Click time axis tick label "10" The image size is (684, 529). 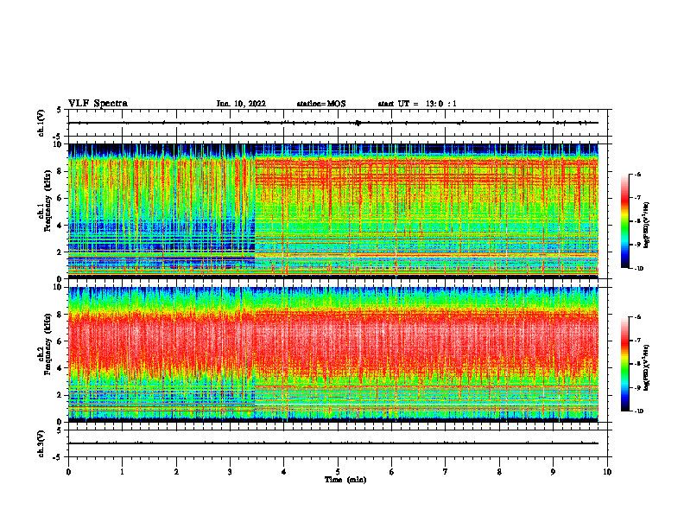(607, 472)
